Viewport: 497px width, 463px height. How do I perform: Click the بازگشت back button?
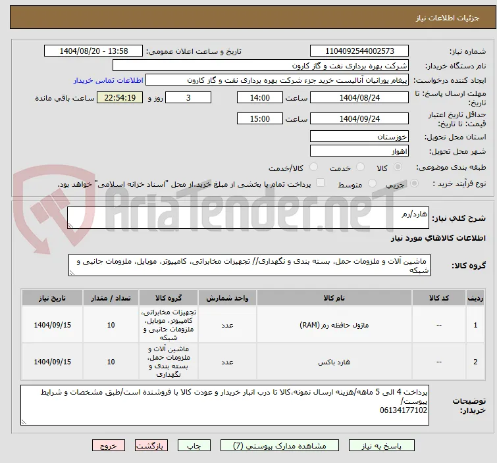point(151,446)
